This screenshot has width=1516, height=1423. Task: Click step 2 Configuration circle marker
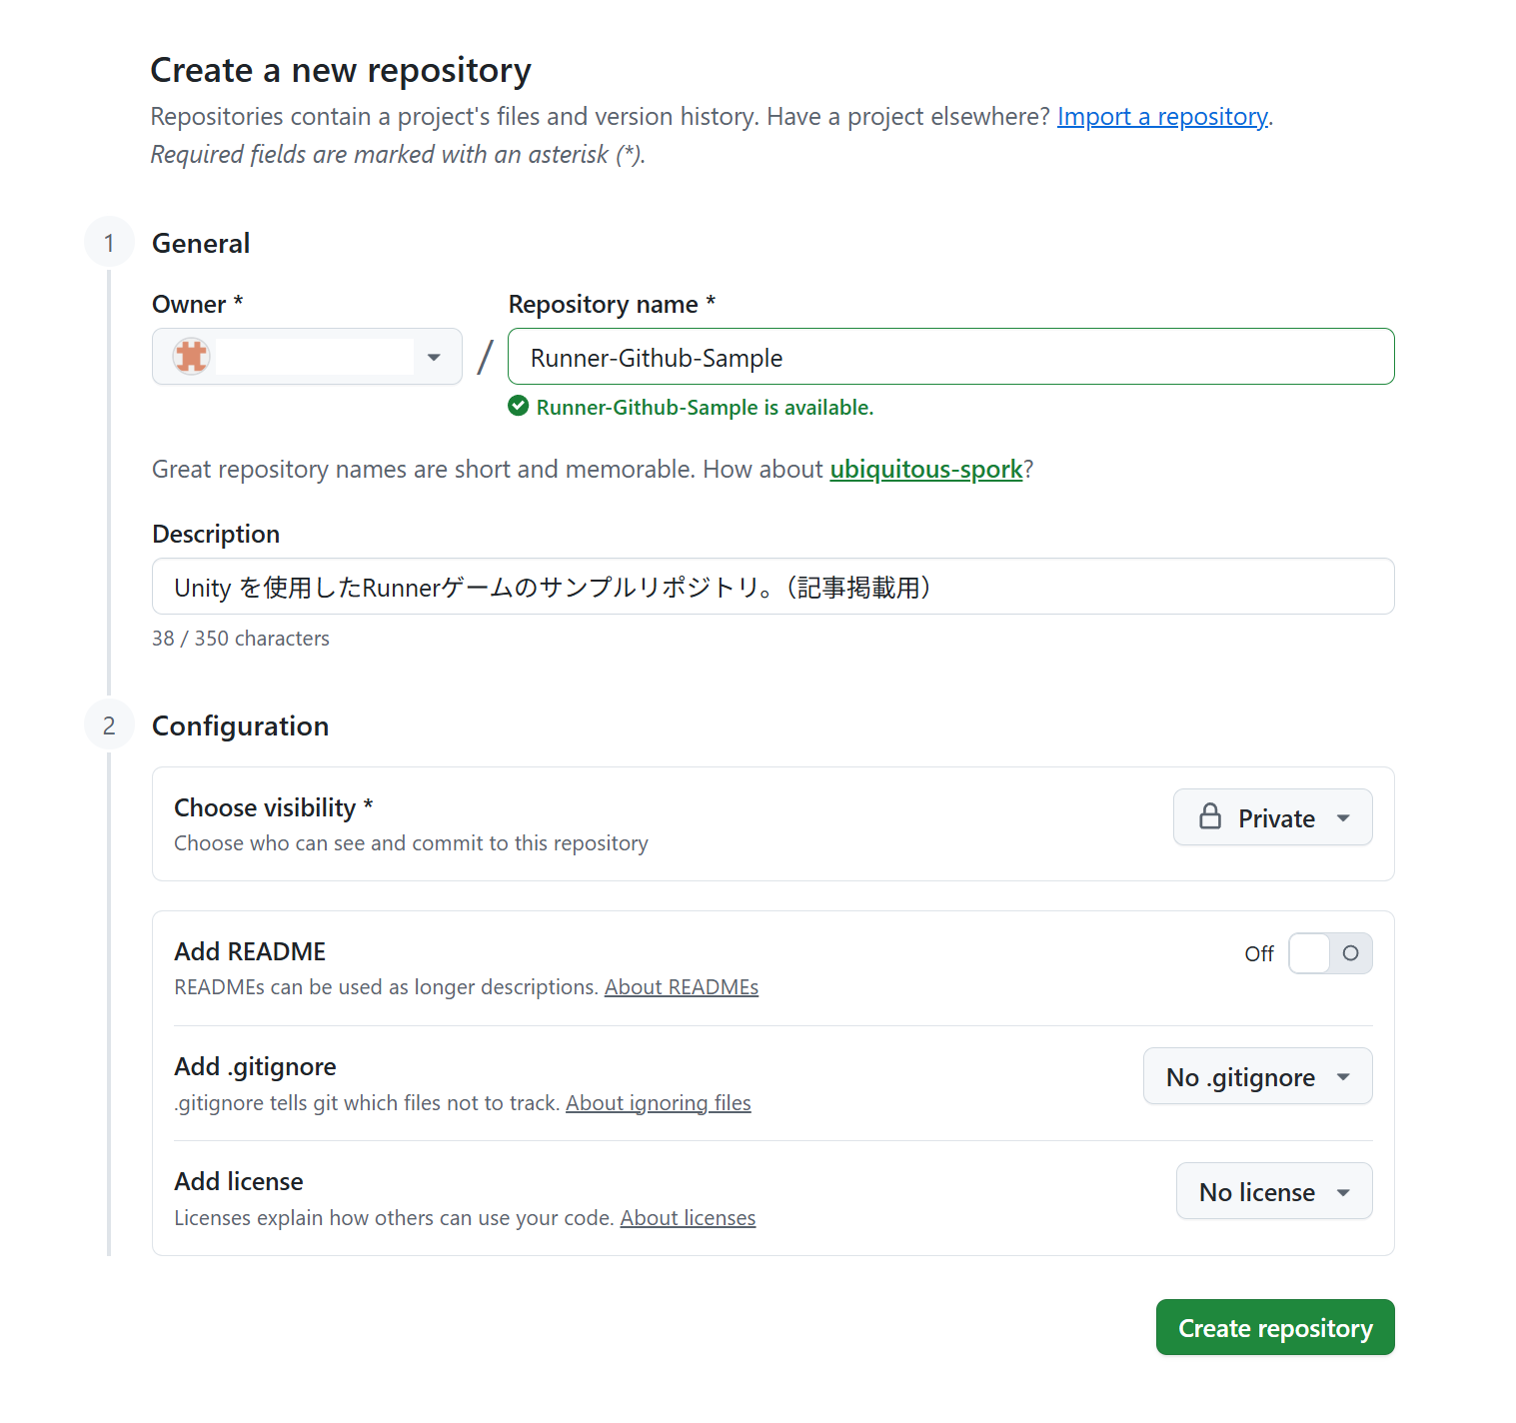[109, 725]
